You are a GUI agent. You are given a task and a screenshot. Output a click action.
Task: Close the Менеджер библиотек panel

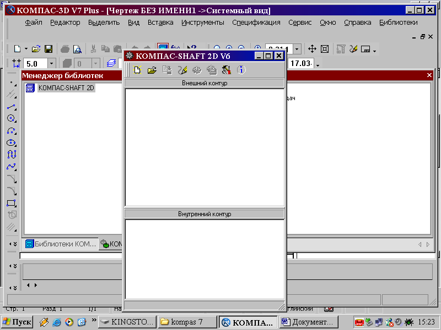click(x=429, y=75)
